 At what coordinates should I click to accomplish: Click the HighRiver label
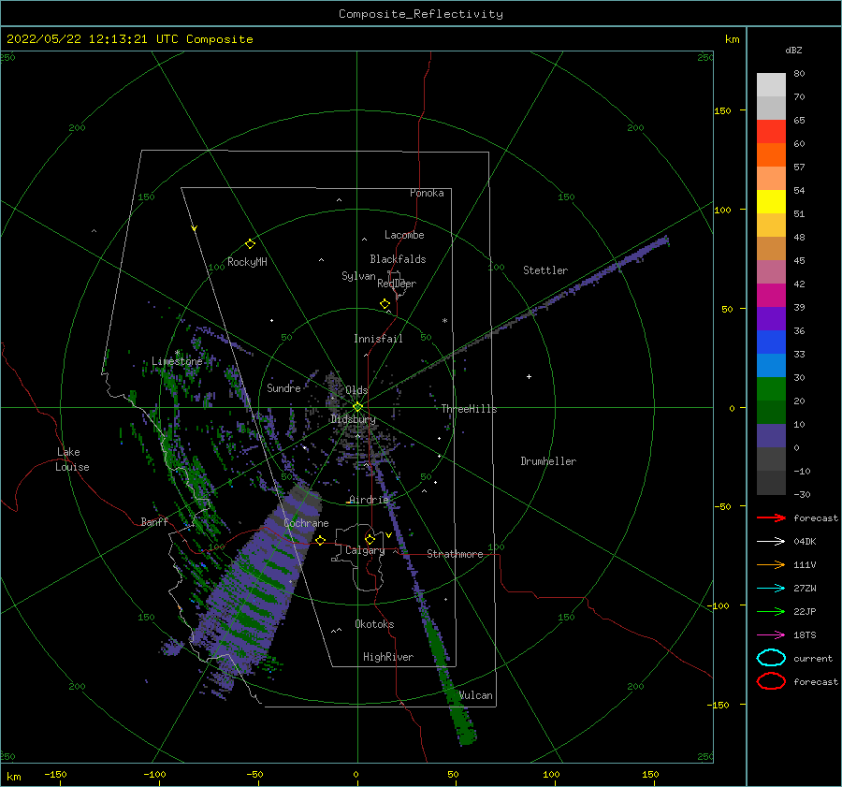click(388, 657)
